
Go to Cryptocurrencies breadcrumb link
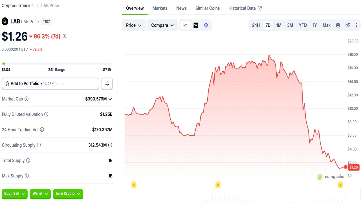pyautogui.click(x=17, y=6)
